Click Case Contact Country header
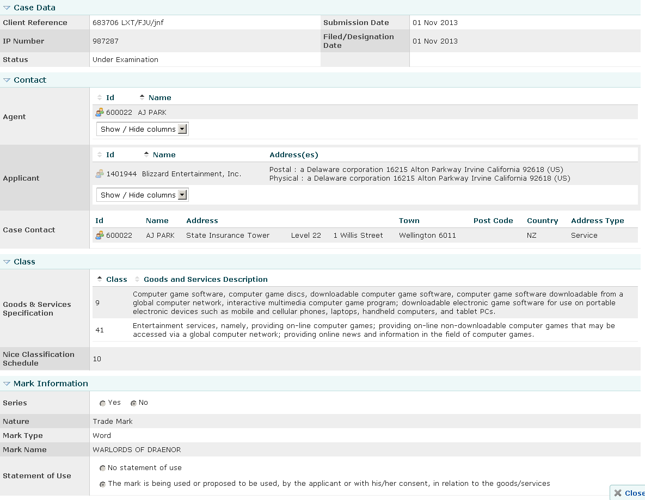Viewport: 645px width, 500px height. tap(543, 220)
